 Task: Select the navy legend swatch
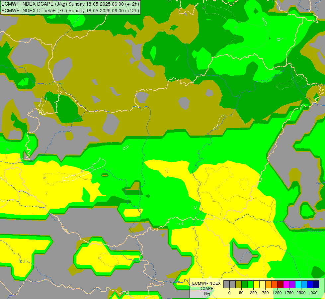click(316, 284)
